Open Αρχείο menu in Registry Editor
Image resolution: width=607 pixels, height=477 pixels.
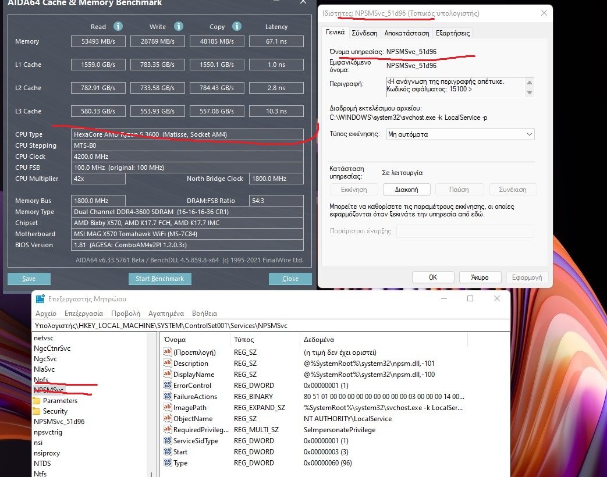click(x=45, y=314)
